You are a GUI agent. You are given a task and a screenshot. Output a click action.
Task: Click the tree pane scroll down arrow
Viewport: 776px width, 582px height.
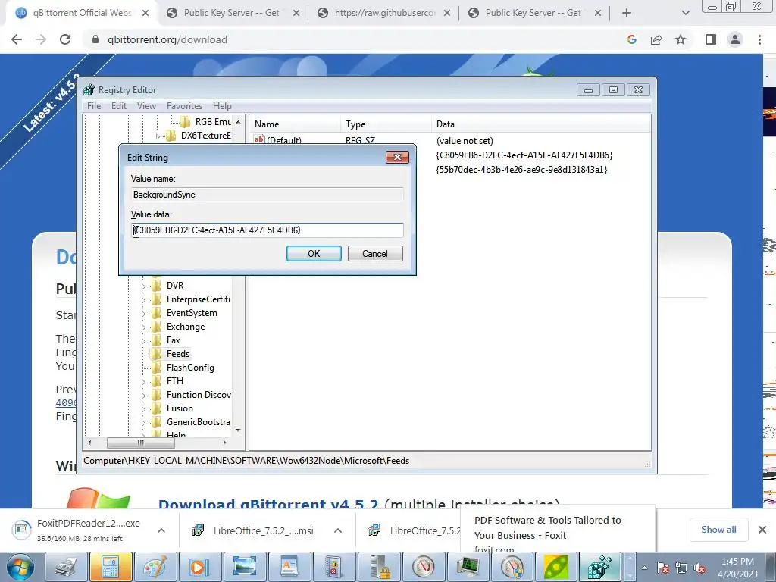(239, 430)
